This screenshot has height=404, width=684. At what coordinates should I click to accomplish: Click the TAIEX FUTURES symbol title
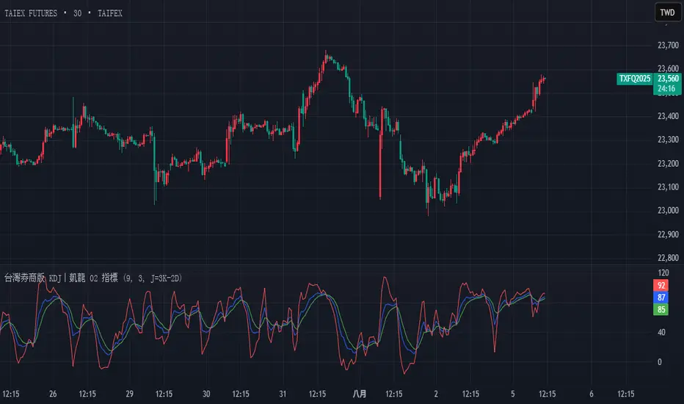pos(34,13)
